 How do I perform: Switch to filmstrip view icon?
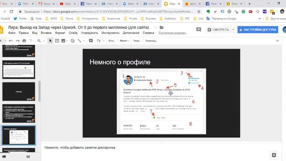(x=4, y=157)
